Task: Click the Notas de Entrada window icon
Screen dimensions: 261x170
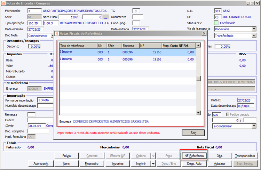Action: click(3, 3)
